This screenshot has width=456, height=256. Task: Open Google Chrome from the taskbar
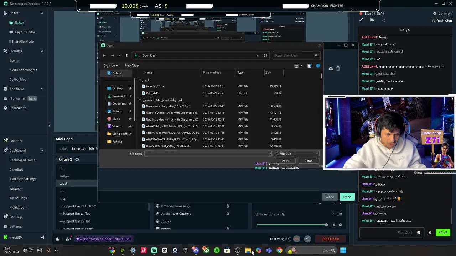[x=279, y=250]
